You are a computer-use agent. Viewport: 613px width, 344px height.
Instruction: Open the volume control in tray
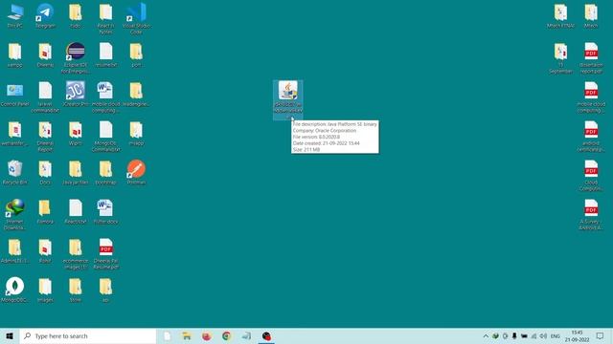[x=543, y=335]
